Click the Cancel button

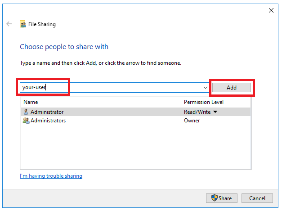(257, 198)
